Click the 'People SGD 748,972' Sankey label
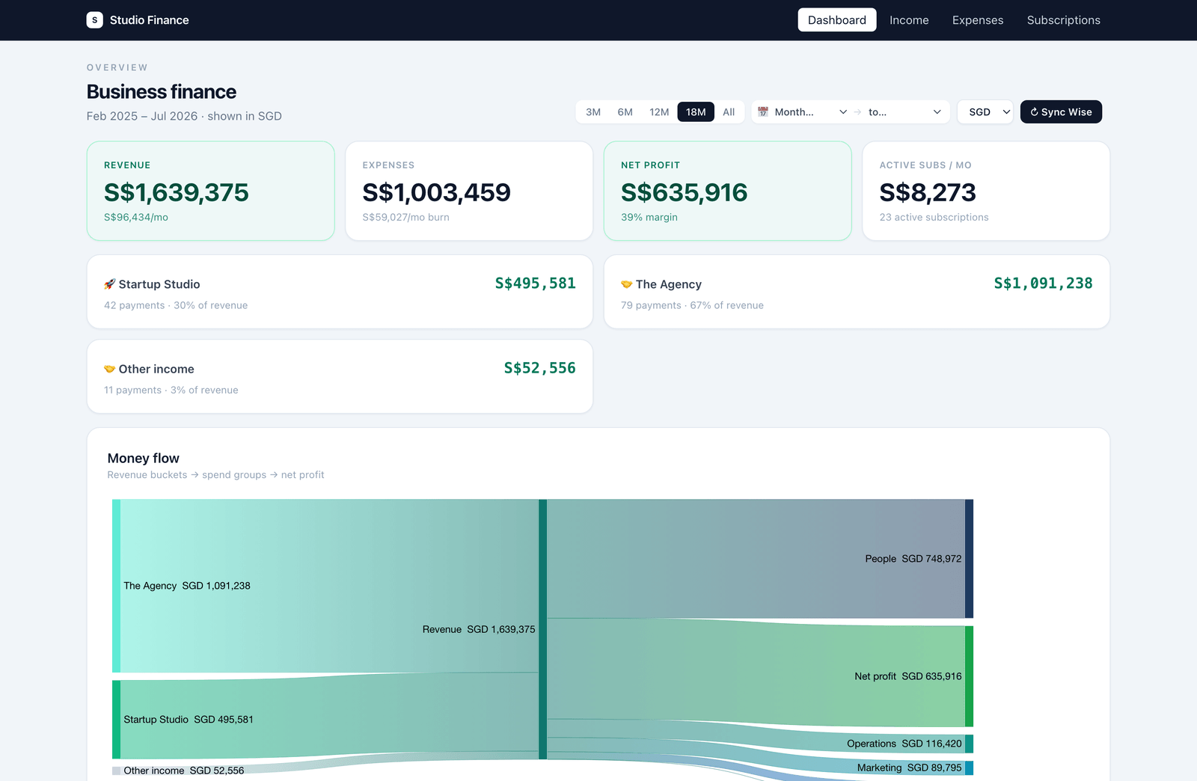This screenshot has height=781, width=1197. click(x=913, y=559)
